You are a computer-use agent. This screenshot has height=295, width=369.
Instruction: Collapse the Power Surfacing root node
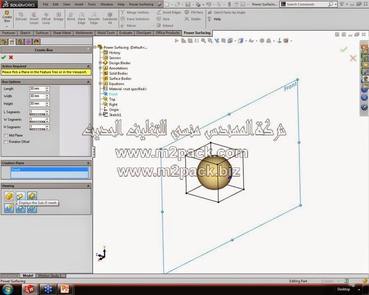click(95, 47)
